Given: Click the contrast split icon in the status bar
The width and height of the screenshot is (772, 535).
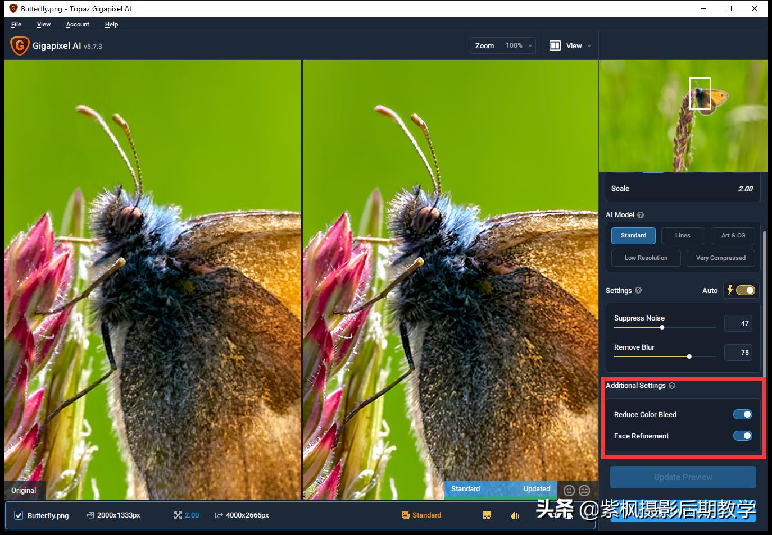Looking at the screenshot, I should pyautogui.click(x=515, y=515).
